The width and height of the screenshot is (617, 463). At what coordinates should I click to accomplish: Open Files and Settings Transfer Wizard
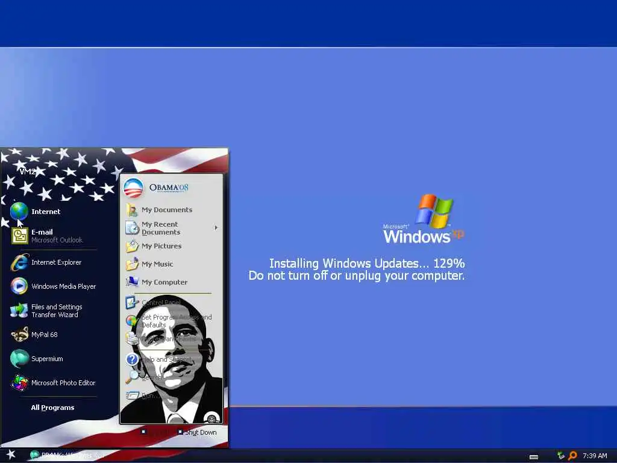point(46,310)
